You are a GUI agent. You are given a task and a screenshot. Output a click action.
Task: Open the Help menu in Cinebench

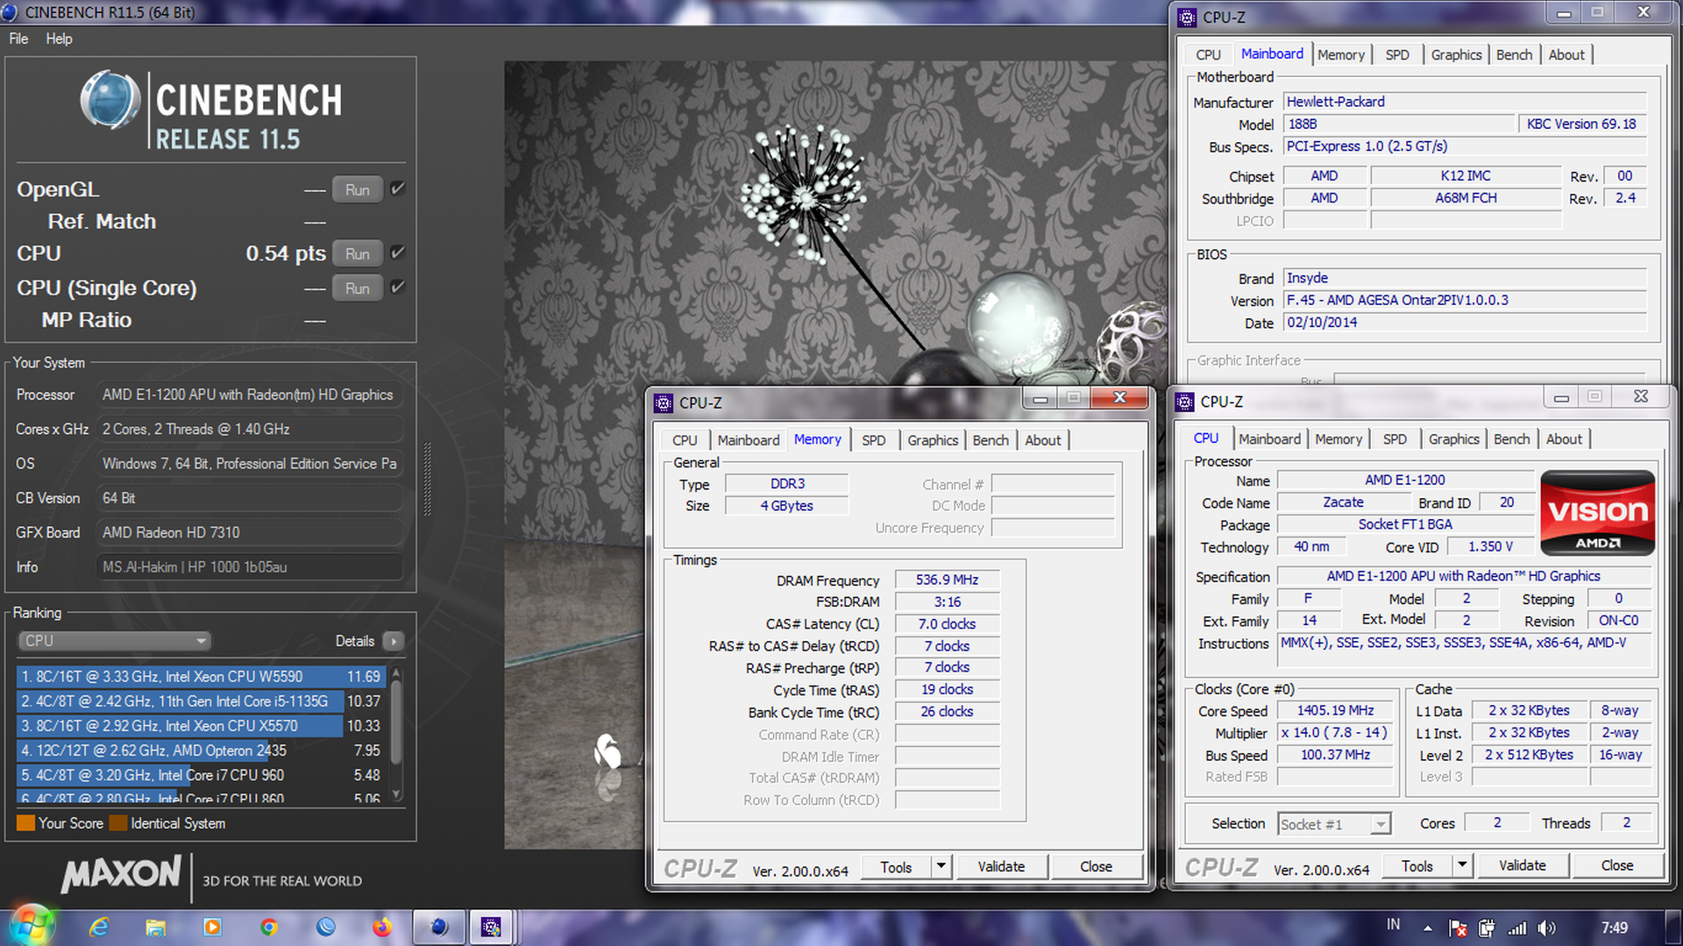click(59, 39)
